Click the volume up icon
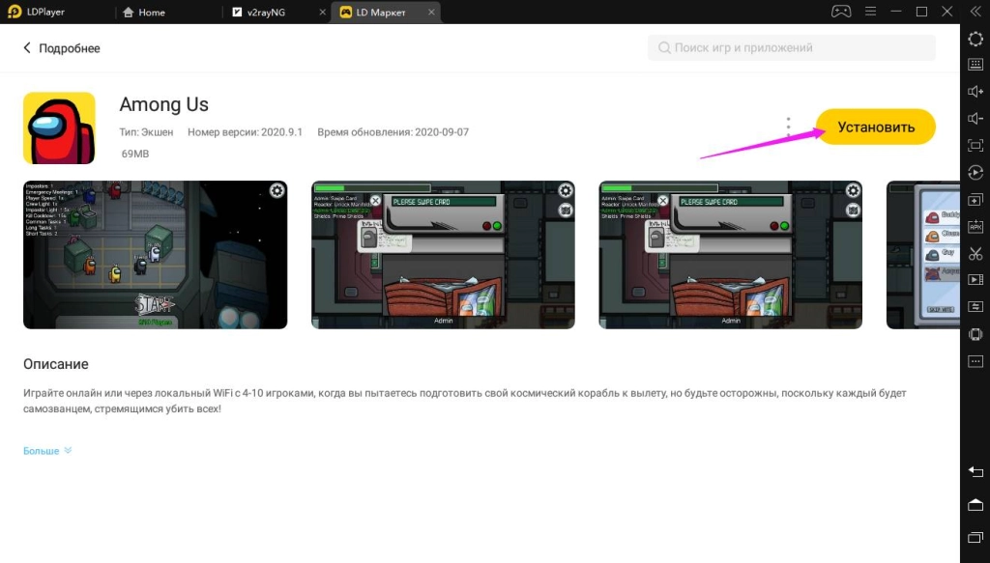 975,92
